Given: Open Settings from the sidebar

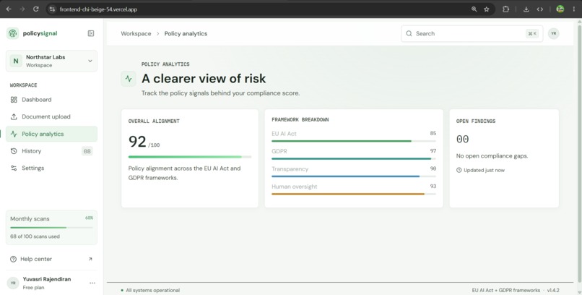Looking at the screenshot, I should (51, 168).
